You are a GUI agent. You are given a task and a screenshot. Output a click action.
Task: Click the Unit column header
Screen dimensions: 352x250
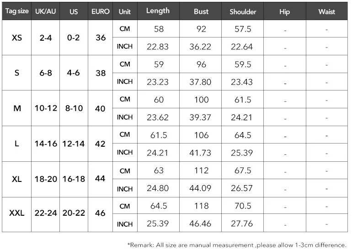[x=125, y=11]
